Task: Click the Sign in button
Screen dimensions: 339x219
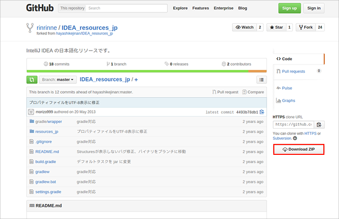Action: (x=314, y=8)
